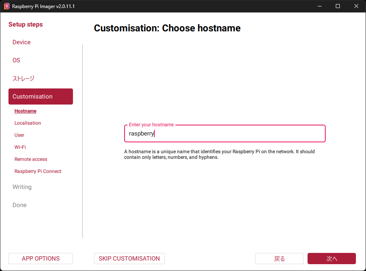The width and height of the screenshot is (366, 271).
Task: Open APP OPTIONS
Action: coord(41,259)
